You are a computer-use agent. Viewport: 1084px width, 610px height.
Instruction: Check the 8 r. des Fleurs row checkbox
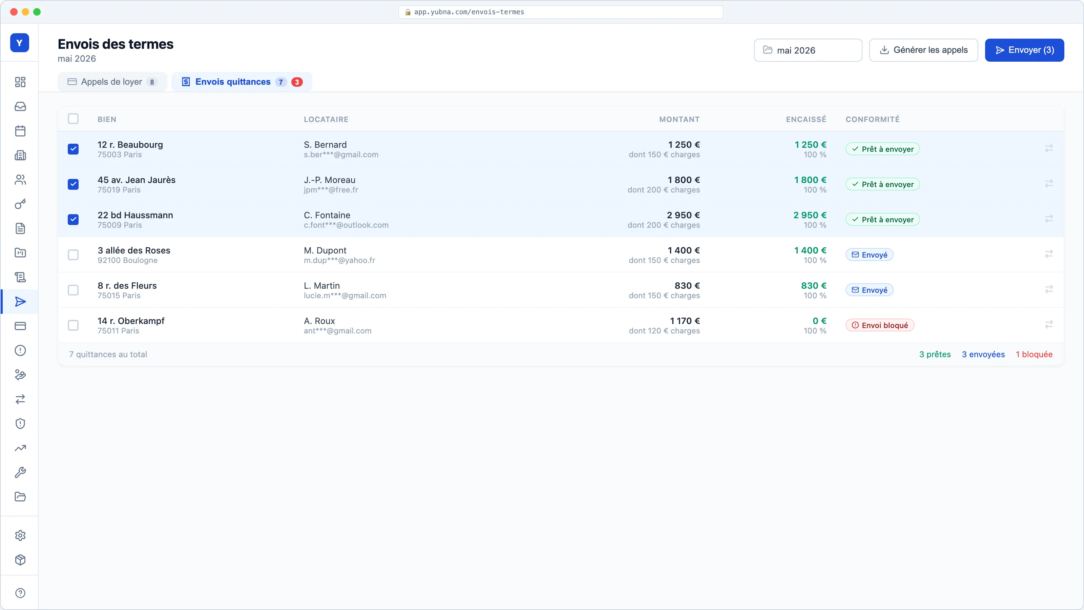tap(73, 290)
